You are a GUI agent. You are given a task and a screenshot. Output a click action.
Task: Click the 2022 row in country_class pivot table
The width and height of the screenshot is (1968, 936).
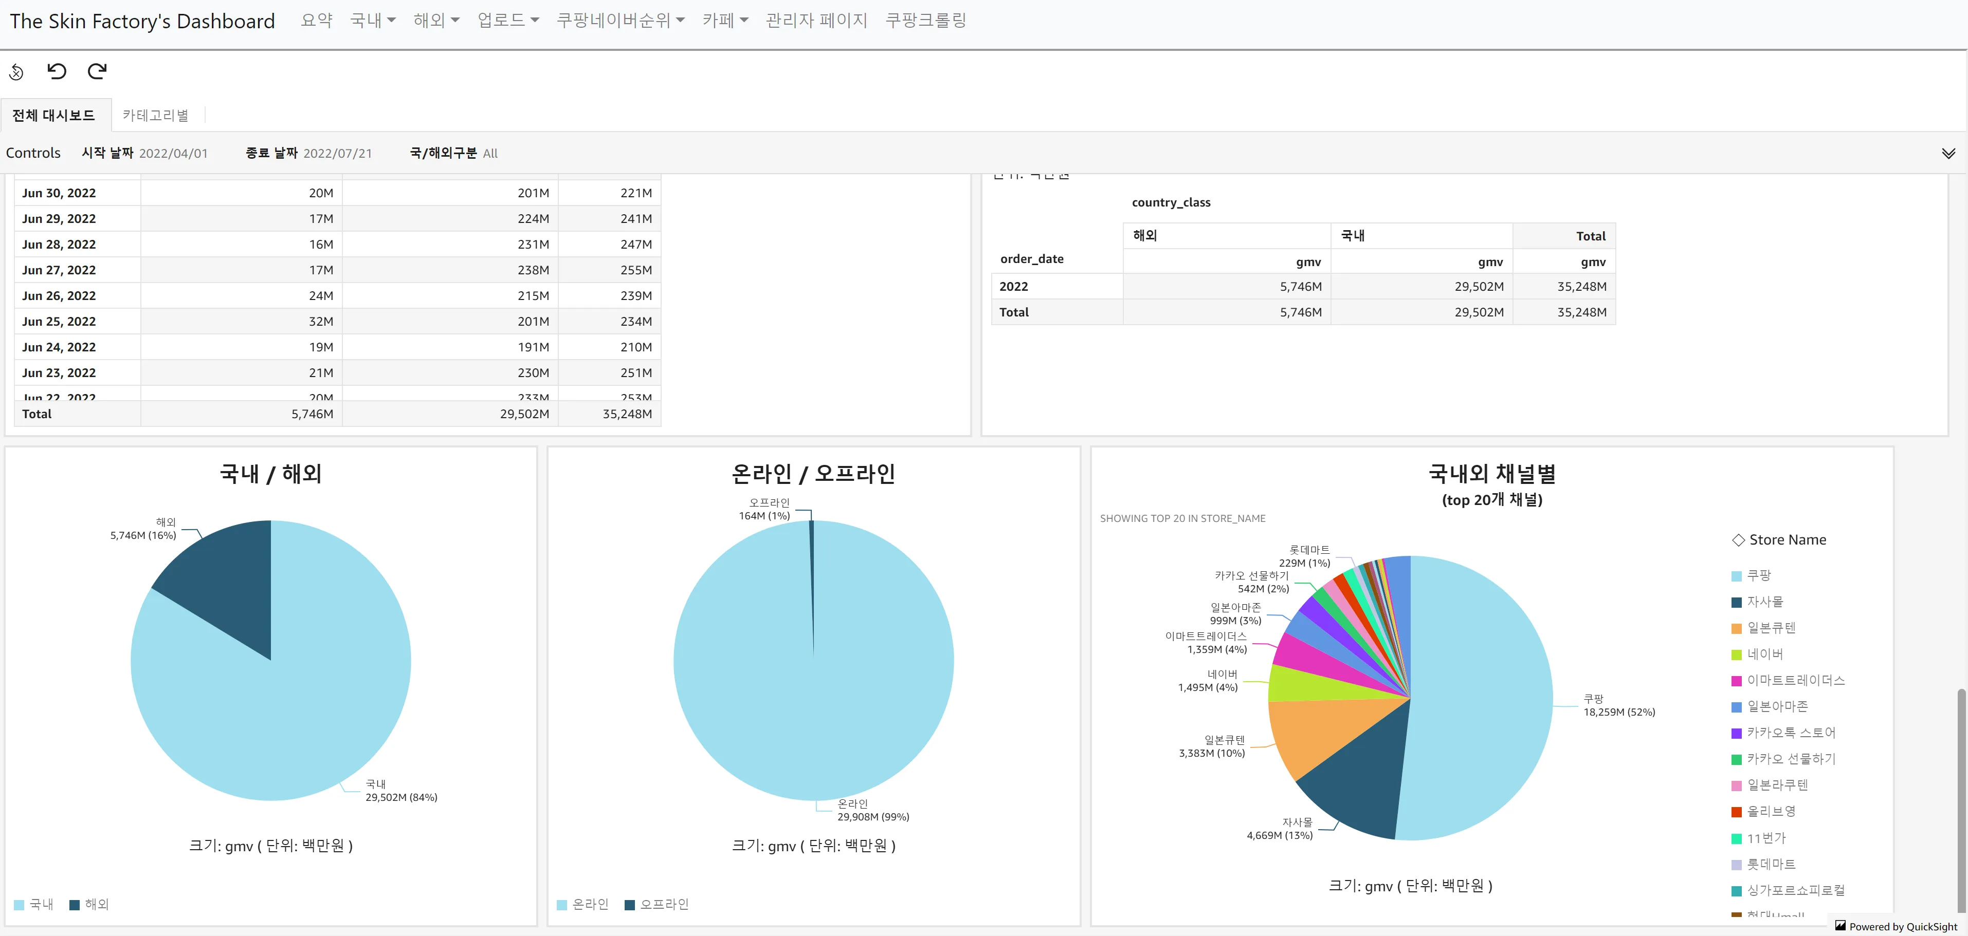pyautogui.click(x=1303, y=287)
